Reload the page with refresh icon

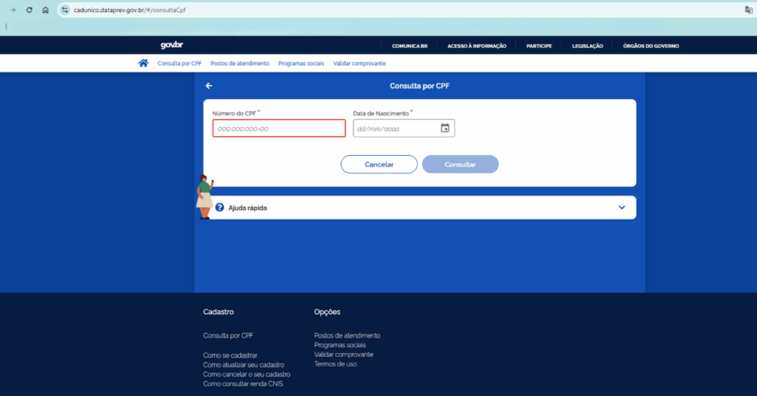(x=29, y=10)
